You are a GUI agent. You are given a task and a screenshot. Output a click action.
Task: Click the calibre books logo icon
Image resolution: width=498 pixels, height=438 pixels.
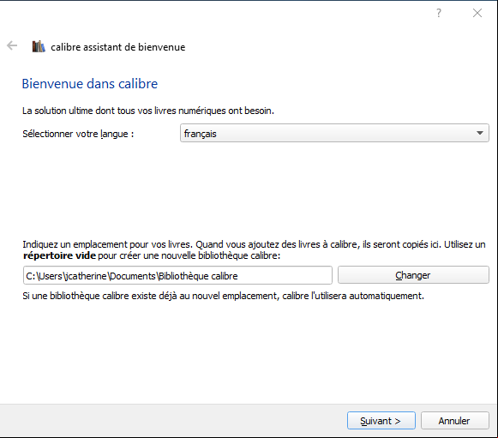(x=39, y=46)
